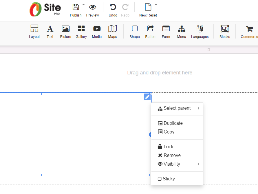
Task: Open the Form builder tool
Action: coord(166,31)
